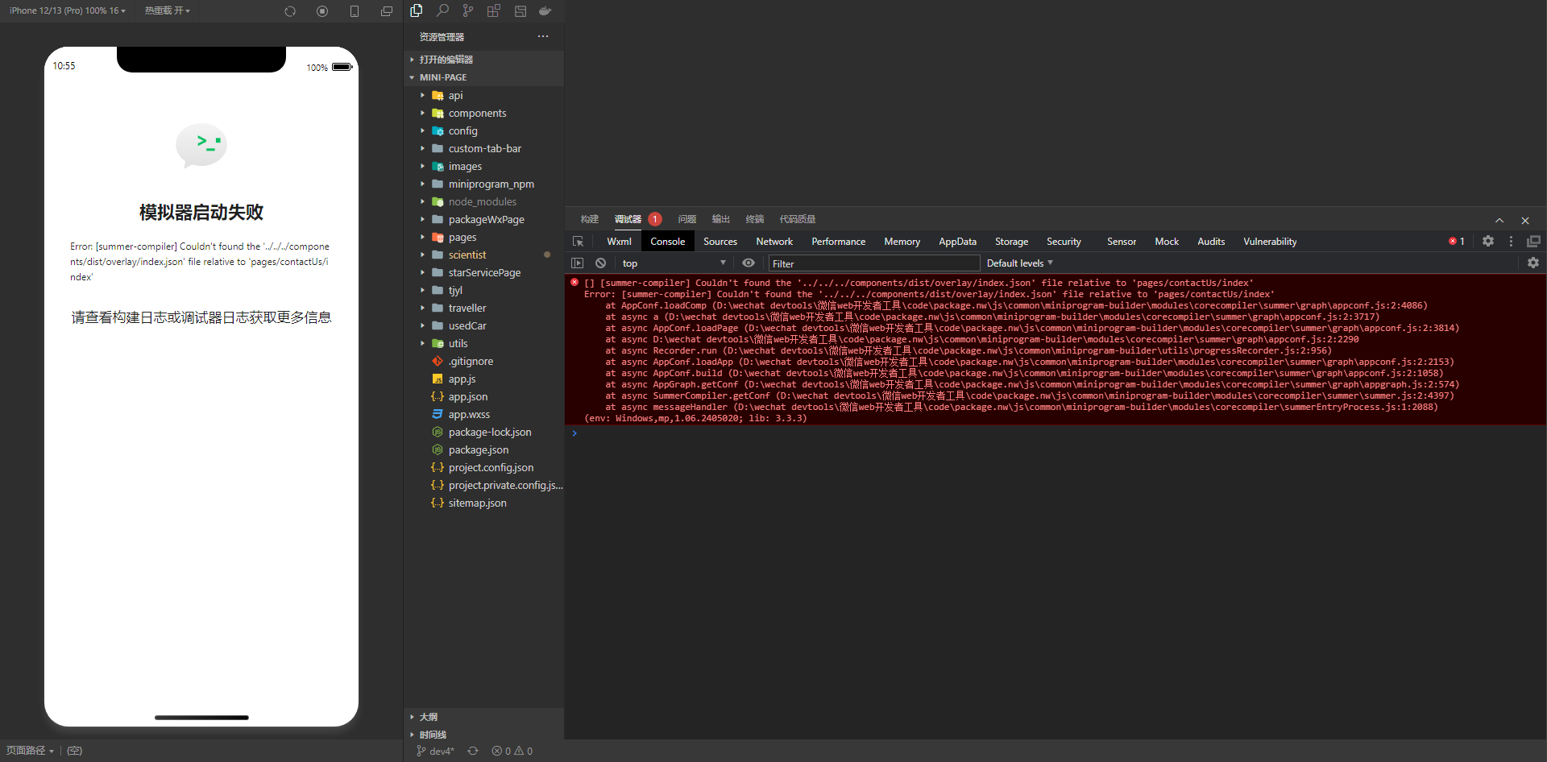This screenshot has width=1547, height=762.
Task: Toggle the console sidebar panel icon
Action: (x=577, y=263)
